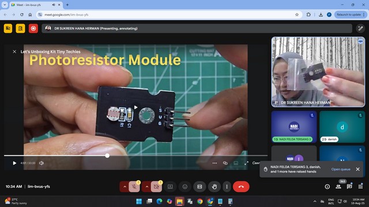
Task: Click the video progress slider handle
Action: coord(107,155)
